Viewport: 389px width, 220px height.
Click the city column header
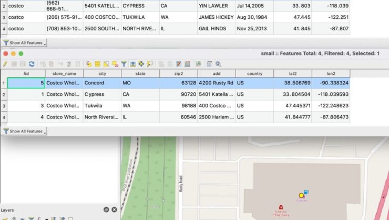102,73
